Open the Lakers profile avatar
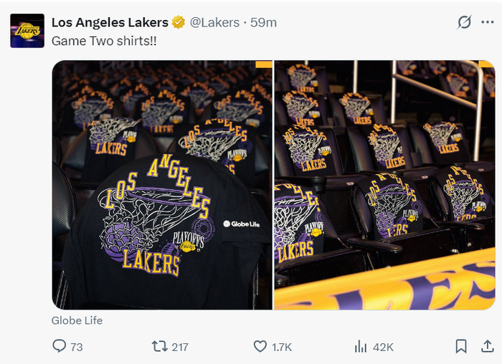This screenshot has height=364, width=502. (27, 30)
